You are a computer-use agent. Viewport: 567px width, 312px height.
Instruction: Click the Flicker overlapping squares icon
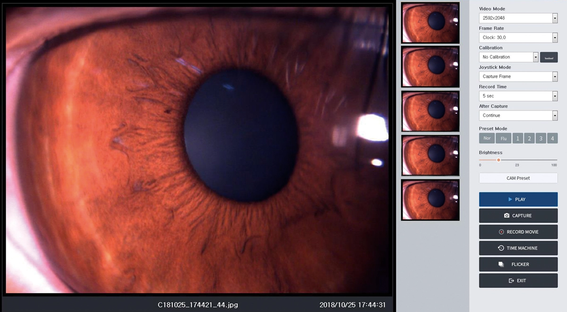(501, 264)
